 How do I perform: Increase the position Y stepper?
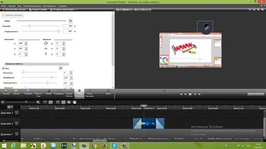point(26,48)
